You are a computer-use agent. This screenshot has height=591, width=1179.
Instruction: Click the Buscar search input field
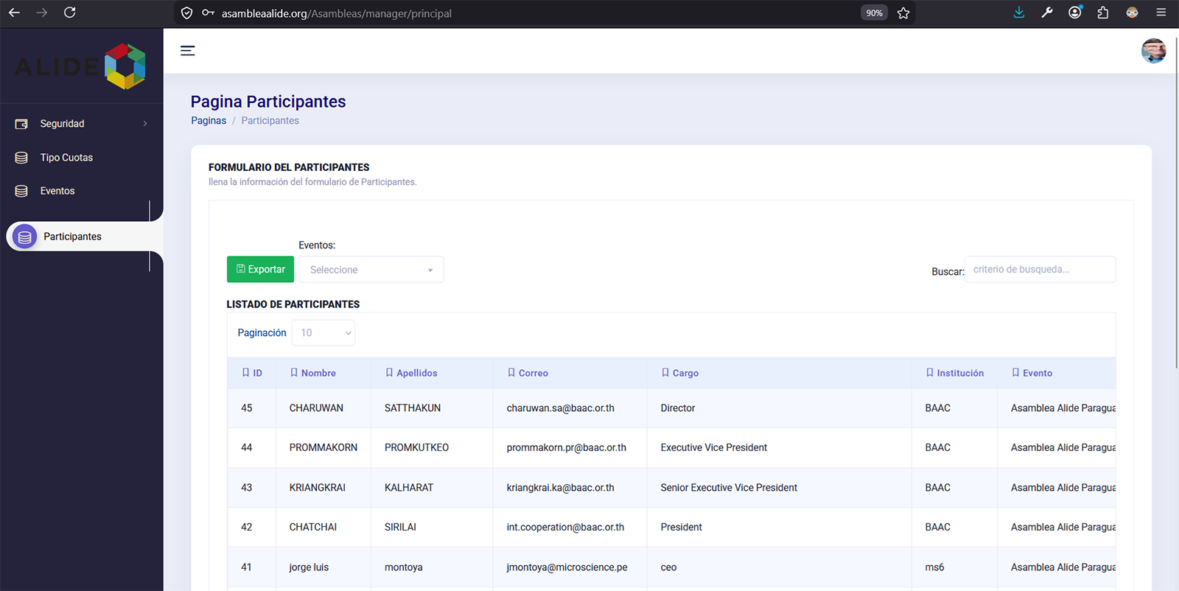[1040, 270]
